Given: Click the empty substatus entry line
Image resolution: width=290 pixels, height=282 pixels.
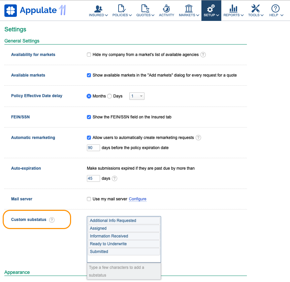Looking at the screenshot, I should pyautogui.click(x=124, y=259).
